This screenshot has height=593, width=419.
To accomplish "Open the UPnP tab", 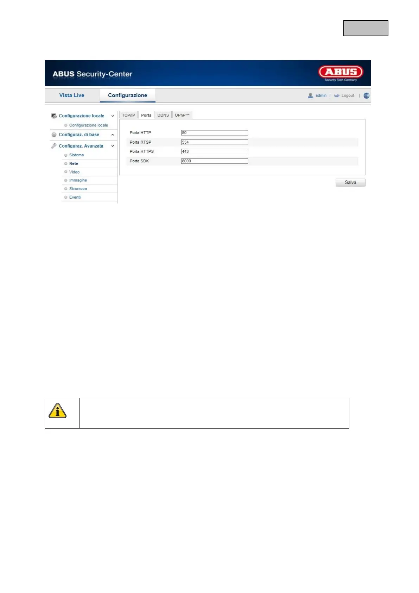I will click(x=182, y=115).
